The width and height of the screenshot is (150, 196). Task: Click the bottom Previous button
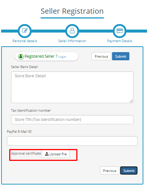click(x=109, y=170)
